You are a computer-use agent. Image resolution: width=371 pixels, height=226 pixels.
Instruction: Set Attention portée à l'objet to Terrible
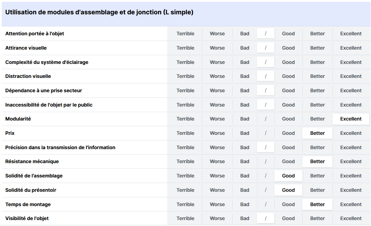(x=185, y=34)
